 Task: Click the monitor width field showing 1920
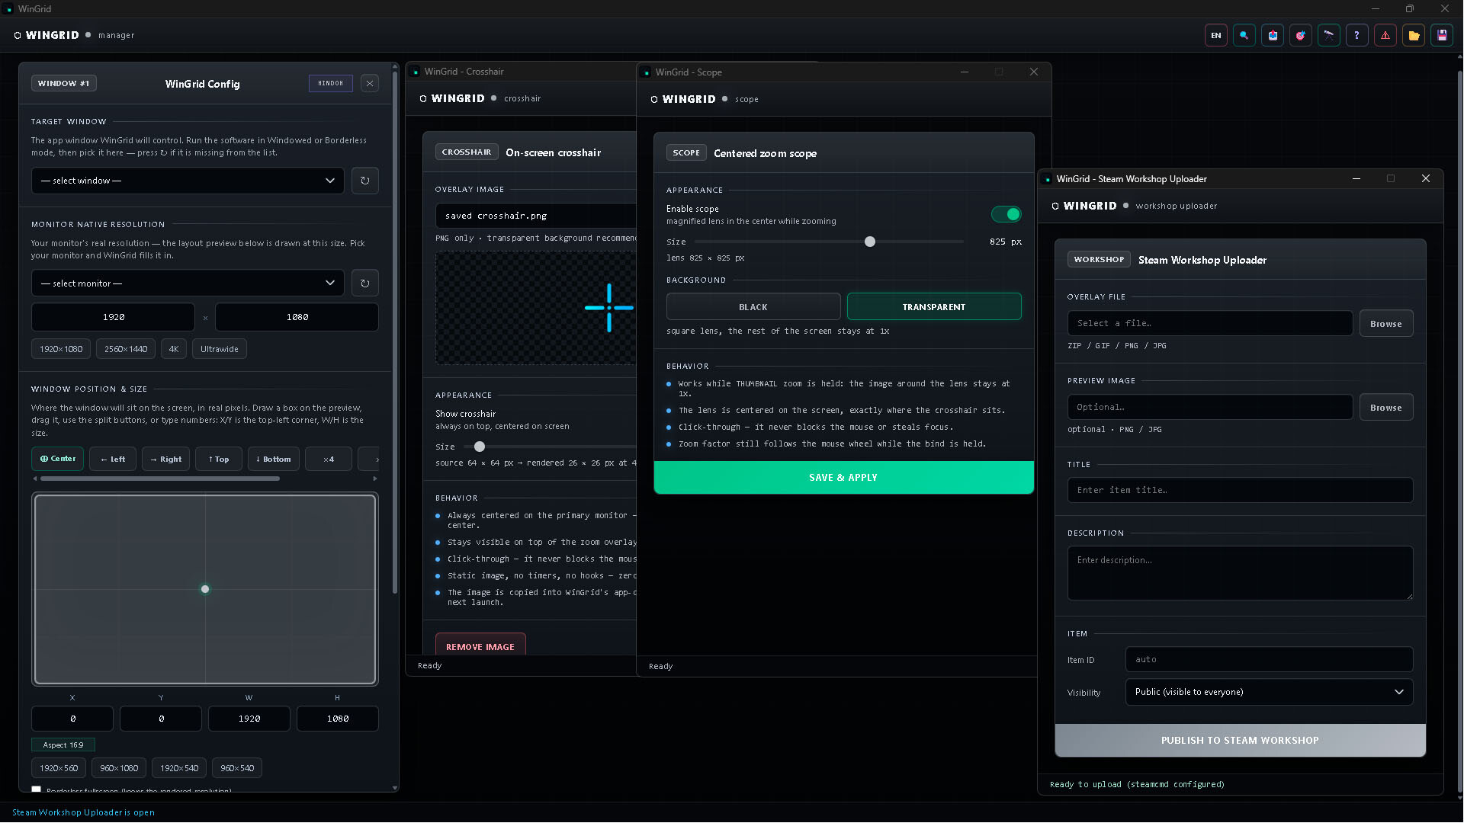114,317
